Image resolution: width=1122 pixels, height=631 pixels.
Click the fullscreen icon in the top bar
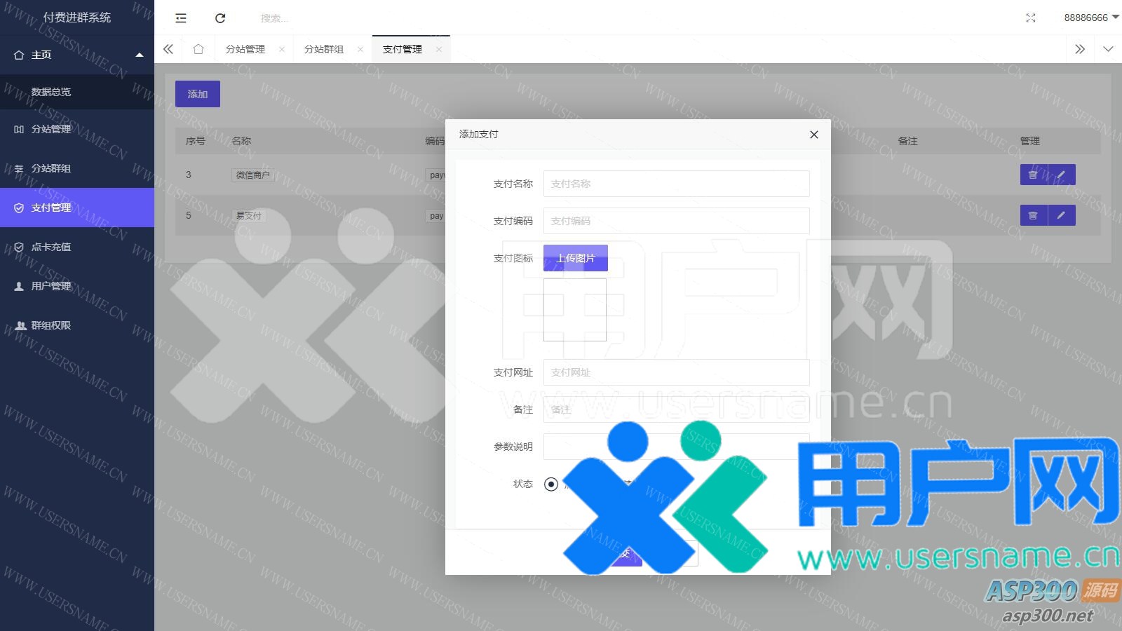[1031, 18]
